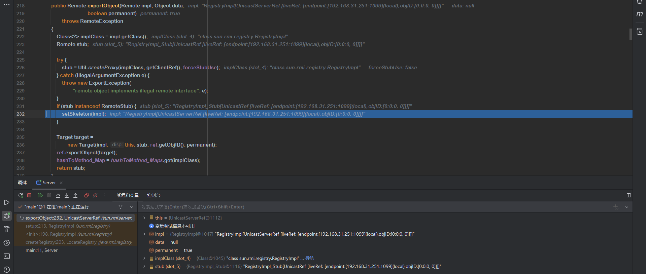Open the Terminal tool window
This screenshot has height=274, width=646.
(x=7, y=256)
